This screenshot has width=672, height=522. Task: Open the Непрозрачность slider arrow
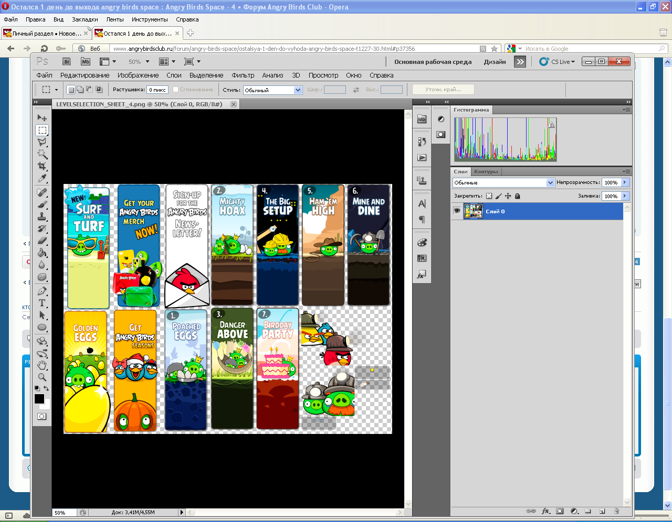pyautogui.click(x=625, y=182)
